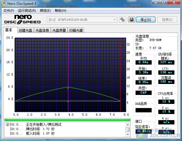Viewport: 182px width, 141px height.
Task: Click disc type value DVD-ROM
Action: point(155,40)
